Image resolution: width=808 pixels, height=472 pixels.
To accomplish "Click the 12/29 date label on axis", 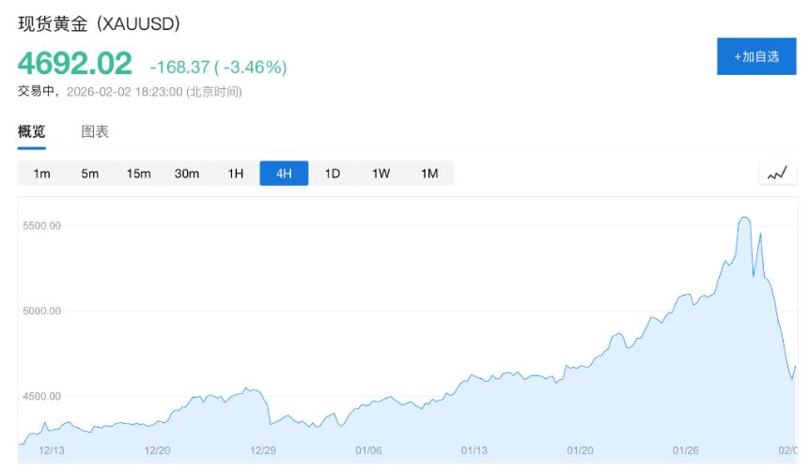I will point(264,450).
